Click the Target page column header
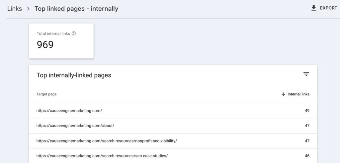This screenshot has height=163, width=340. coord(46,94)
